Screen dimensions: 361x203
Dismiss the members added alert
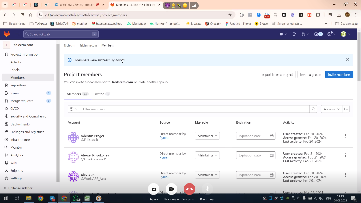(348, 59)
